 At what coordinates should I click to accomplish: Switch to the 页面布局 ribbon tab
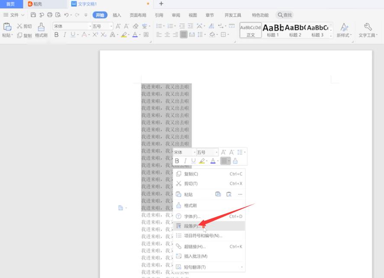[138, 15]
